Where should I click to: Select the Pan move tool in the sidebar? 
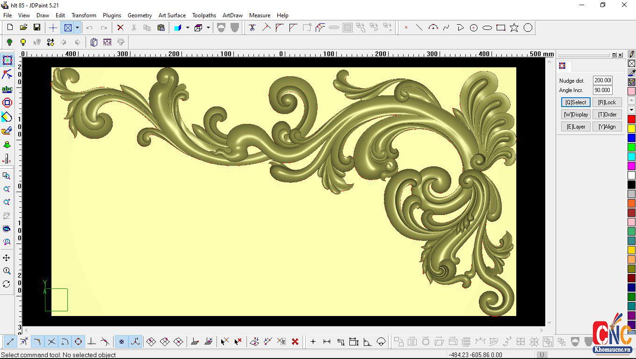[x=7, y=257]
